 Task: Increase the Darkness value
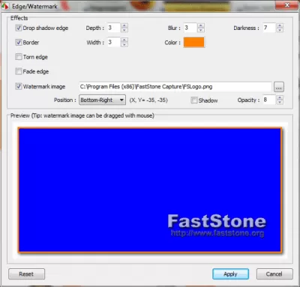[x=280, y=25]
